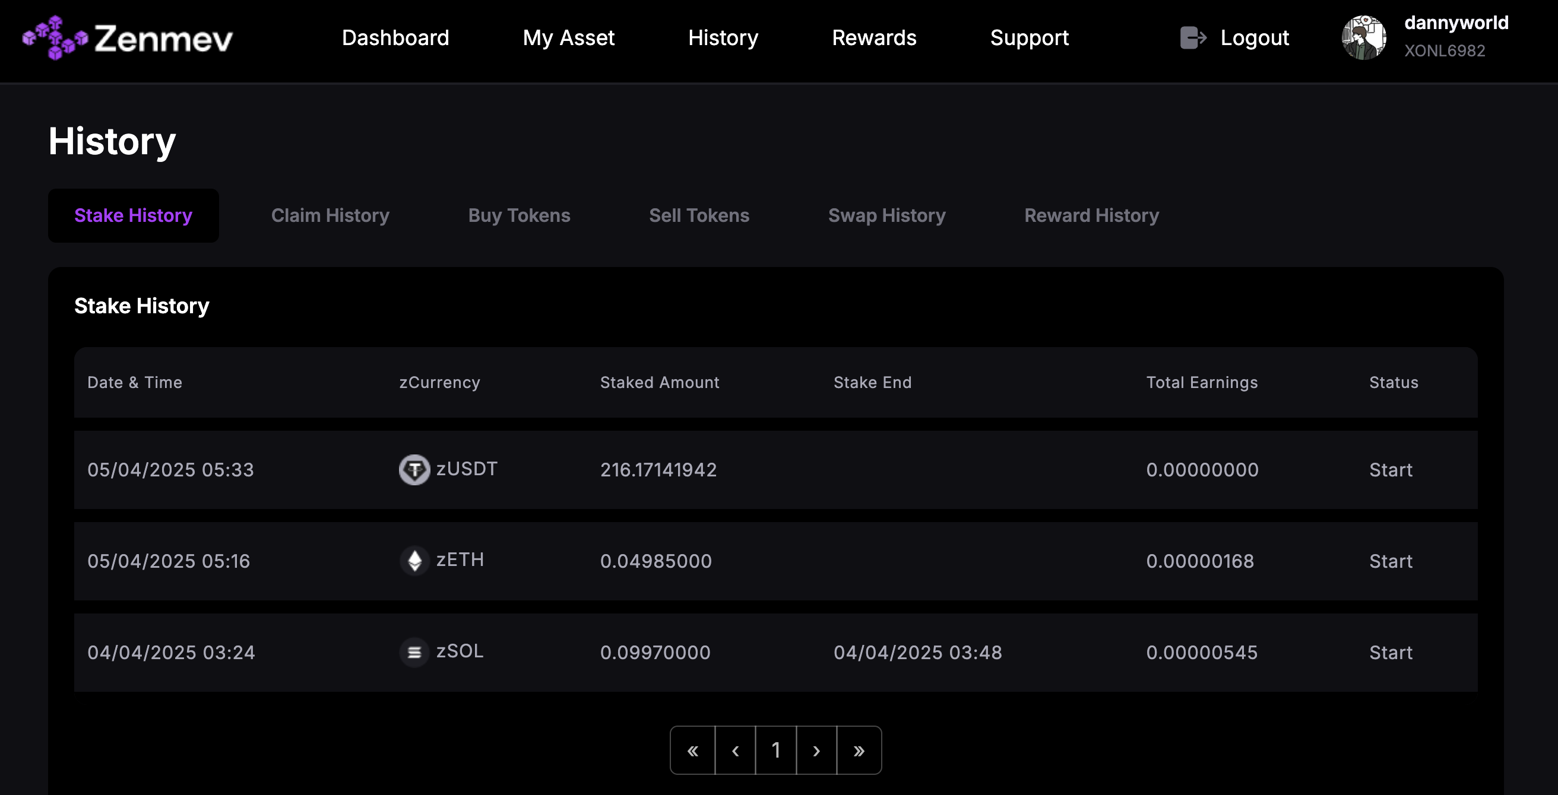Switch to the Swap History tab
Image resolution: width=1558 pixels, height=795 pixels.
[886, 215]
